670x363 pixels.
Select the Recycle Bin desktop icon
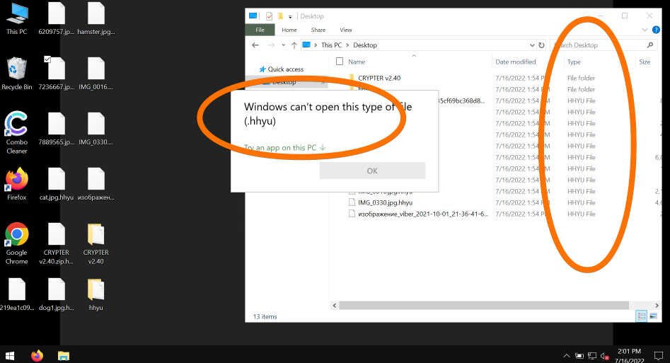(x=17, y=69)
